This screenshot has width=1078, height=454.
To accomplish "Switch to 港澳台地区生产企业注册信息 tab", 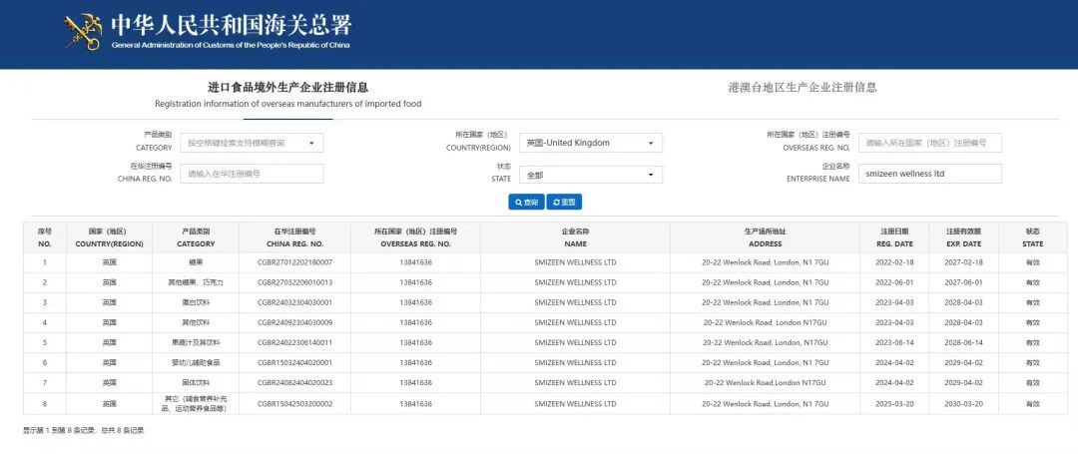I will [x=802, y=88].
